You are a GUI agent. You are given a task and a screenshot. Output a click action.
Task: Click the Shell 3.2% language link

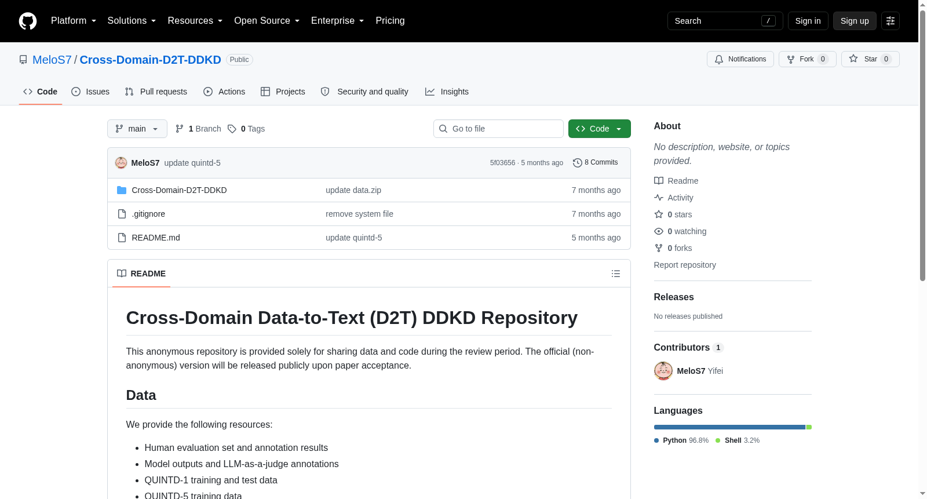click(x=738, y=440)
